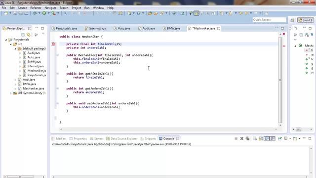Open the Navigate menu

[50, 8]
